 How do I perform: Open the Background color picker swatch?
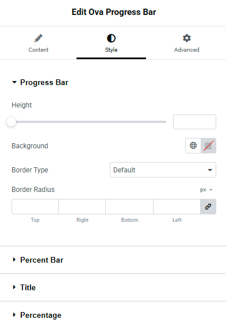point(208,145)
